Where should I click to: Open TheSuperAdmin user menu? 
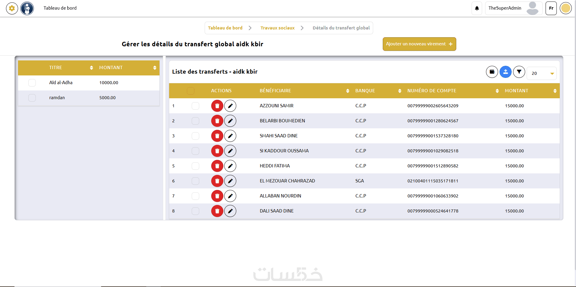click(514, 8)
